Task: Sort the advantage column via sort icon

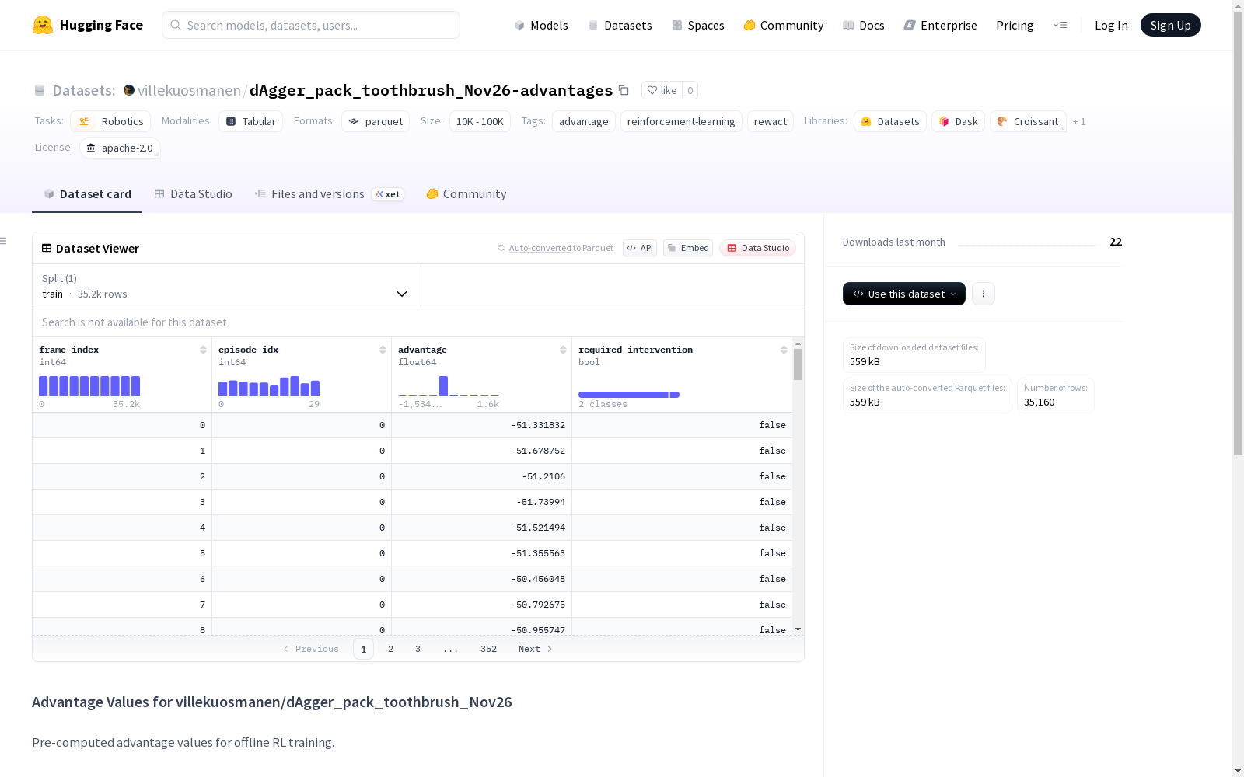Action: click(x=563, y=350)
